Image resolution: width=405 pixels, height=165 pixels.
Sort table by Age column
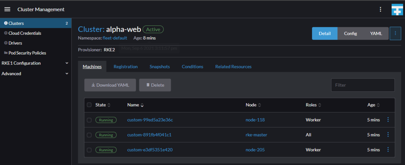tap(373, 105)
